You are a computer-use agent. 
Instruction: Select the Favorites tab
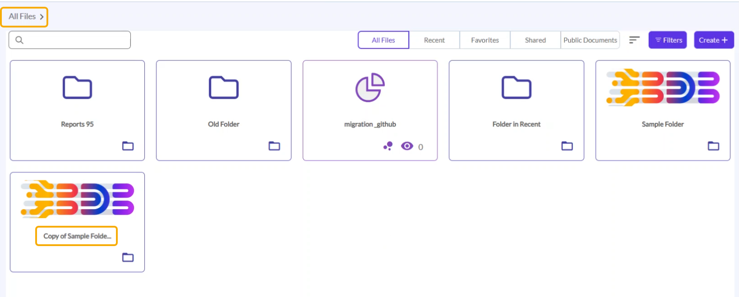485,40
